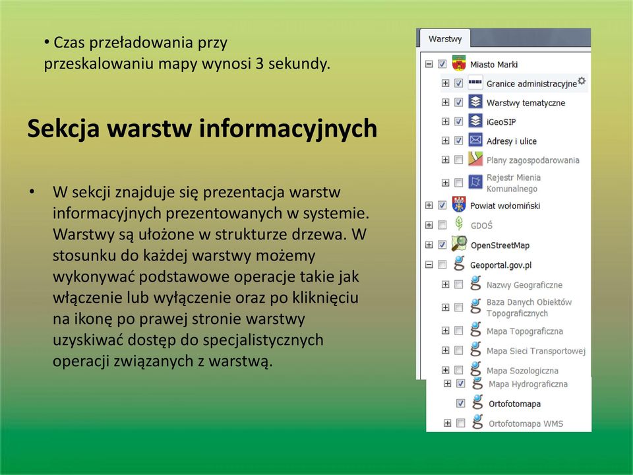Enable the Rejestr Mienia Komunalnego checkbox

click(x=459, y=183)
